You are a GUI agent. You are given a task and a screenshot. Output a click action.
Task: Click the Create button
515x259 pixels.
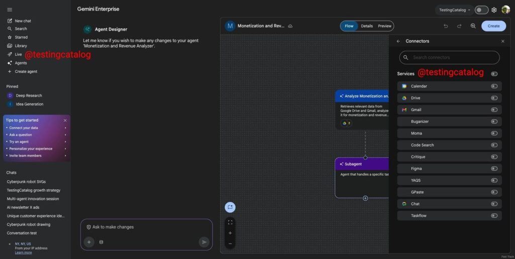click(494, 26)
